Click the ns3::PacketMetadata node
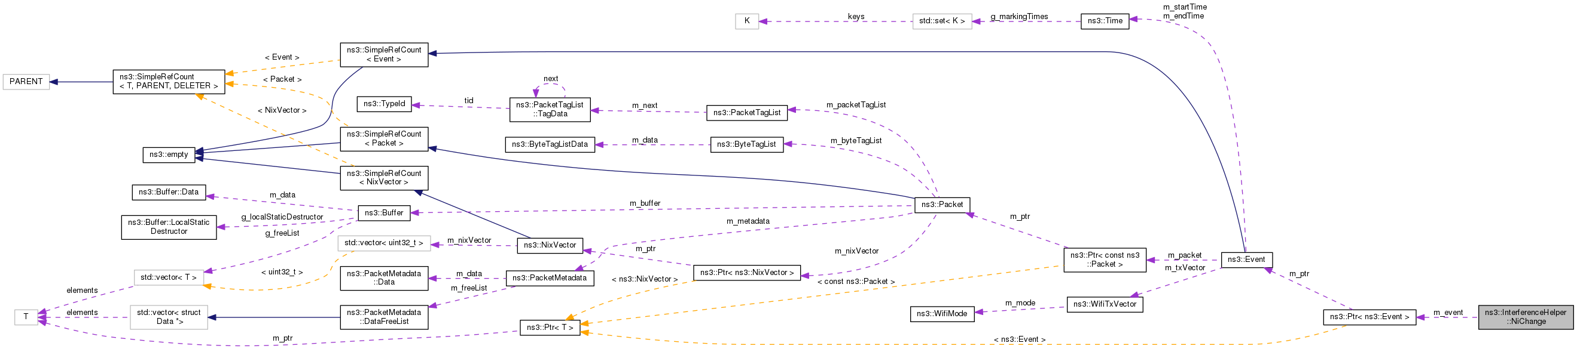 pyautogui.click(x=549, y=278)
